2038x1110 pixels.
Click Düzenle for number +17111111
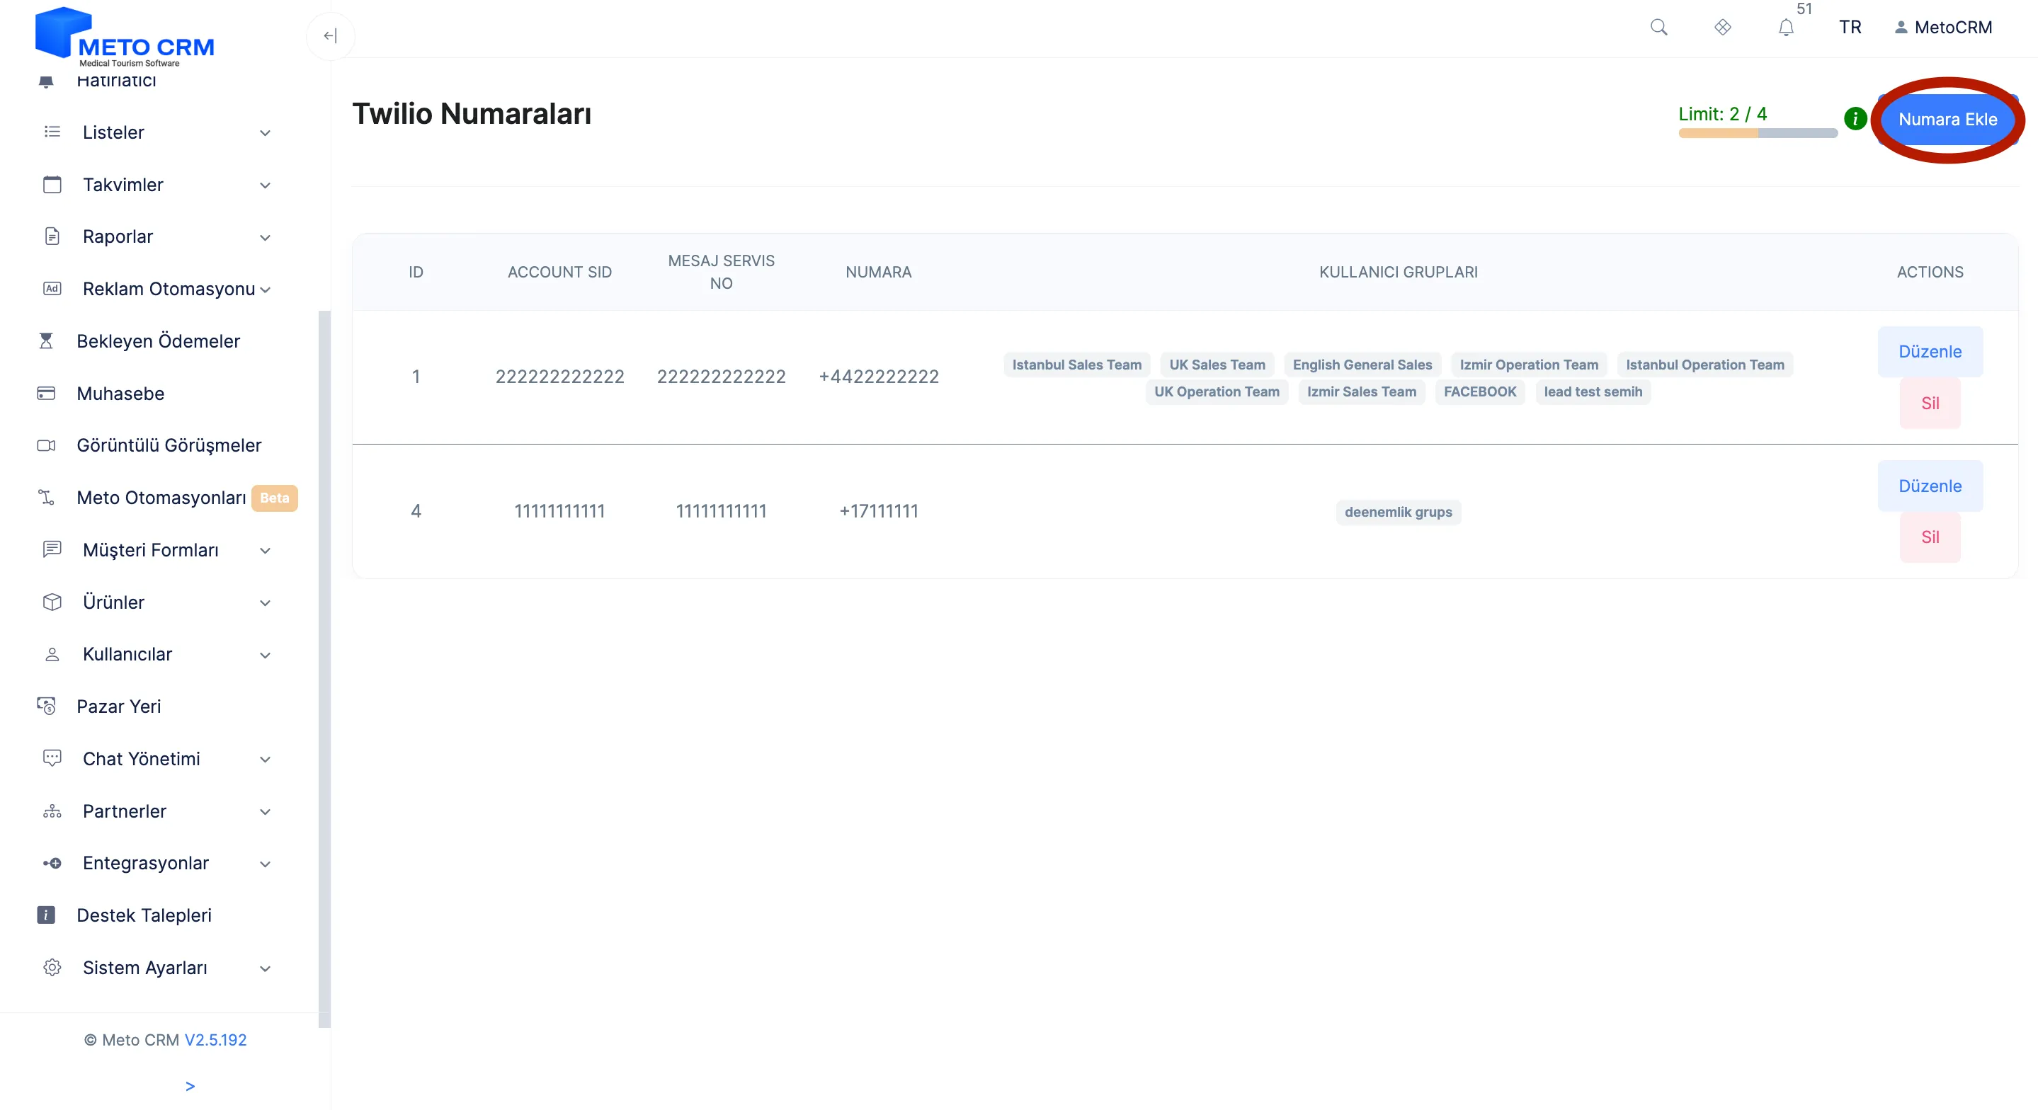(x=1930, y=486)
